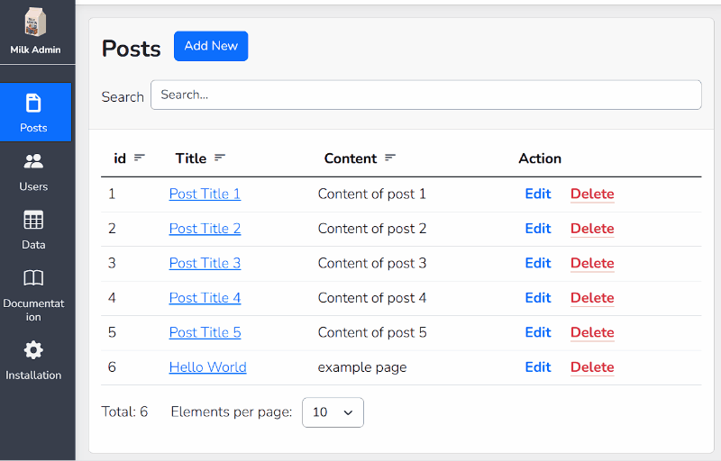Edit the Post Title 4 row
This screenshot has width=721, height=461.
(x=538, y=298)
